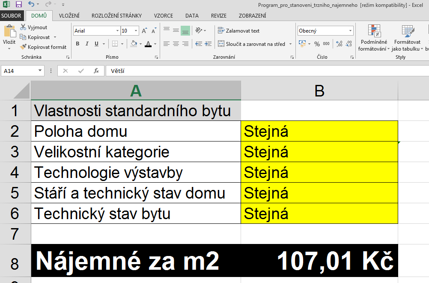Increase font size with large A

pyautogui.click(x=144, y=31)
